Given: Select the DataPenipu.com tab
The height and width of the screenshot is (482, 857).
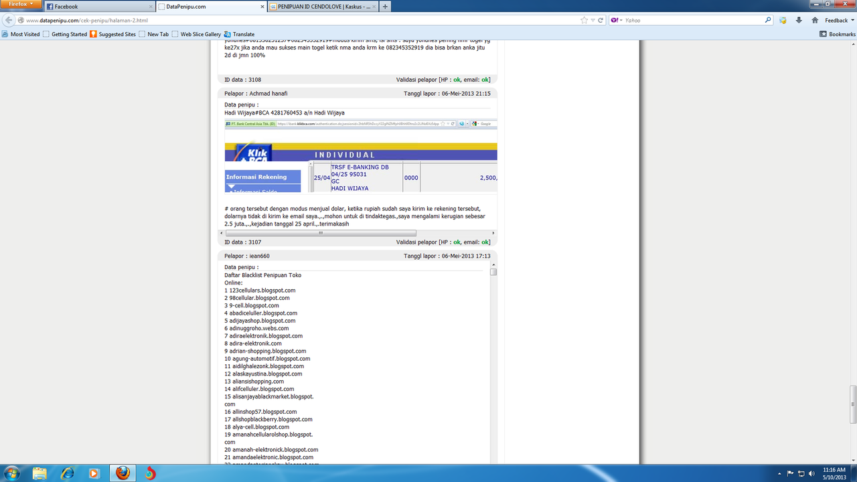Looking at the screenshot, I should pyautogui.click(x=210, y=7).
